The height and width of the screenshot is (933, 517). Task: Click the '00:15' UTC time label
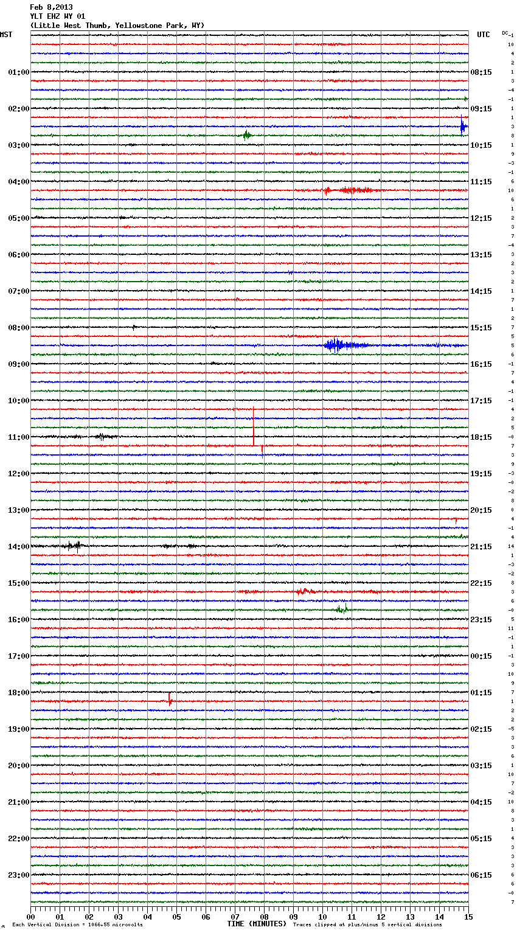(481, 656)
